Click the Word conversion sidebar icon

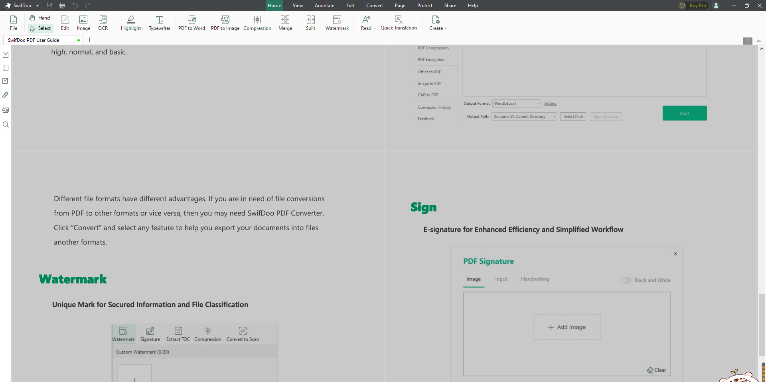click(6, 110)
